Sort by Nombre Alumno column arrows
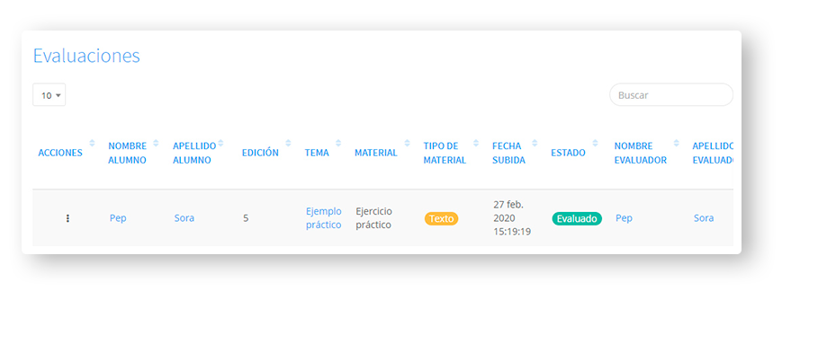The height and width of the screenshot is (344, 827). (x=156, y=143)
